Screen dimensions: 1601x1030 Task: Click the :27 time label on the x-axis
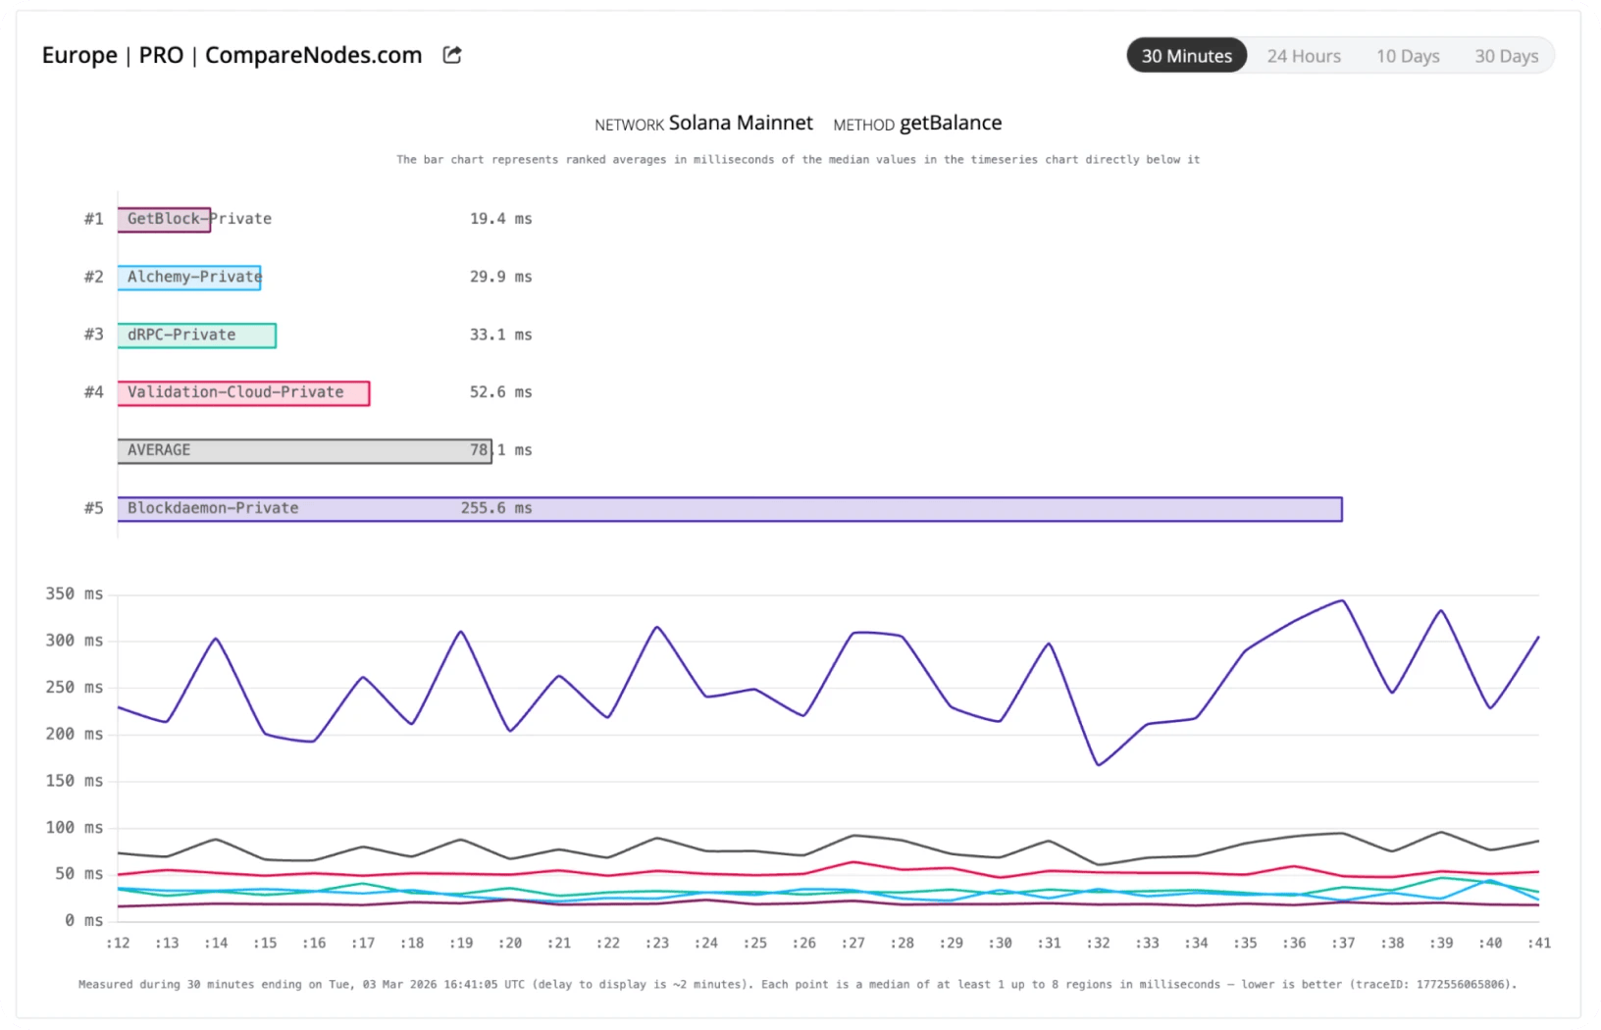853,942
